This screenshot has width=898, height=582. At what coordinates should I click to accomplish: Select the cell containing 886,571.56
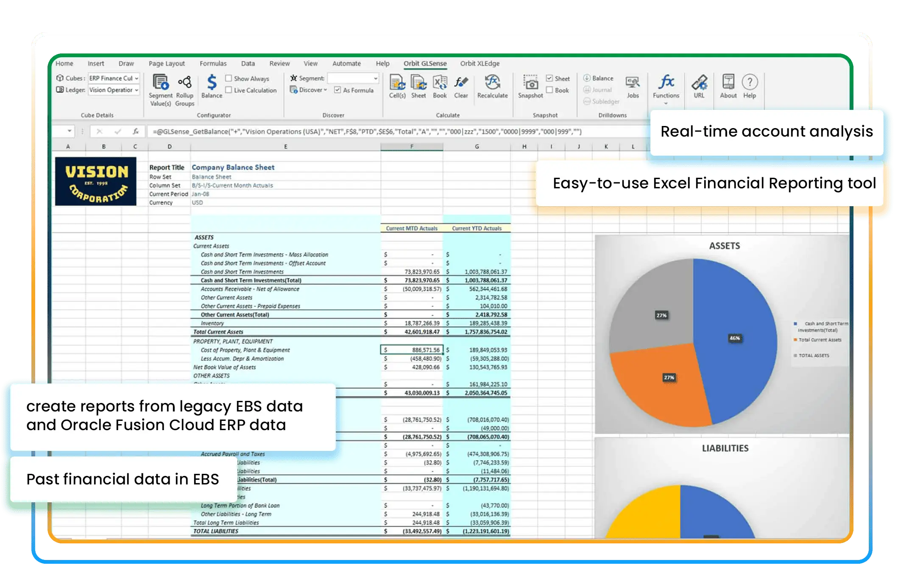(x=412, y=350)
